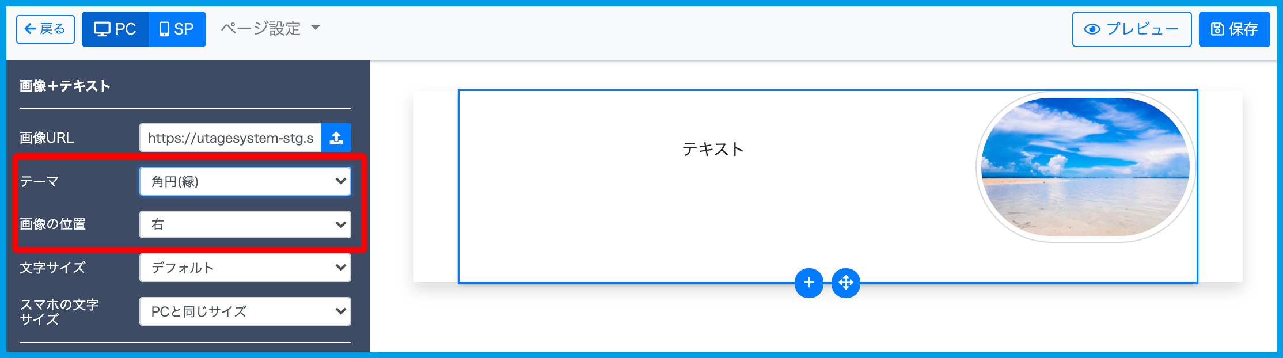
Task: Click the ページ設定 caret arrow
Action: pyautogui.click(x=316, y=28)
